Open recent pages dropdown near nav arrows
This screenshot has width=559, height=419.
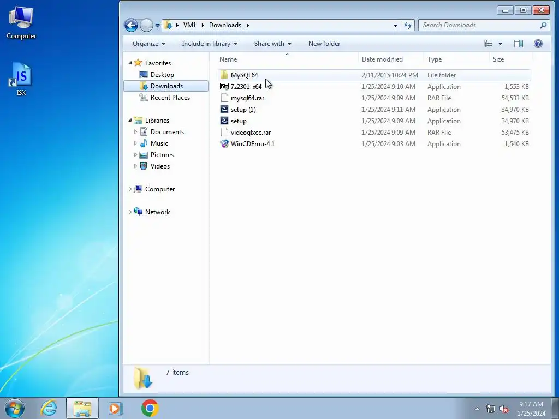[x=157, y=26]
